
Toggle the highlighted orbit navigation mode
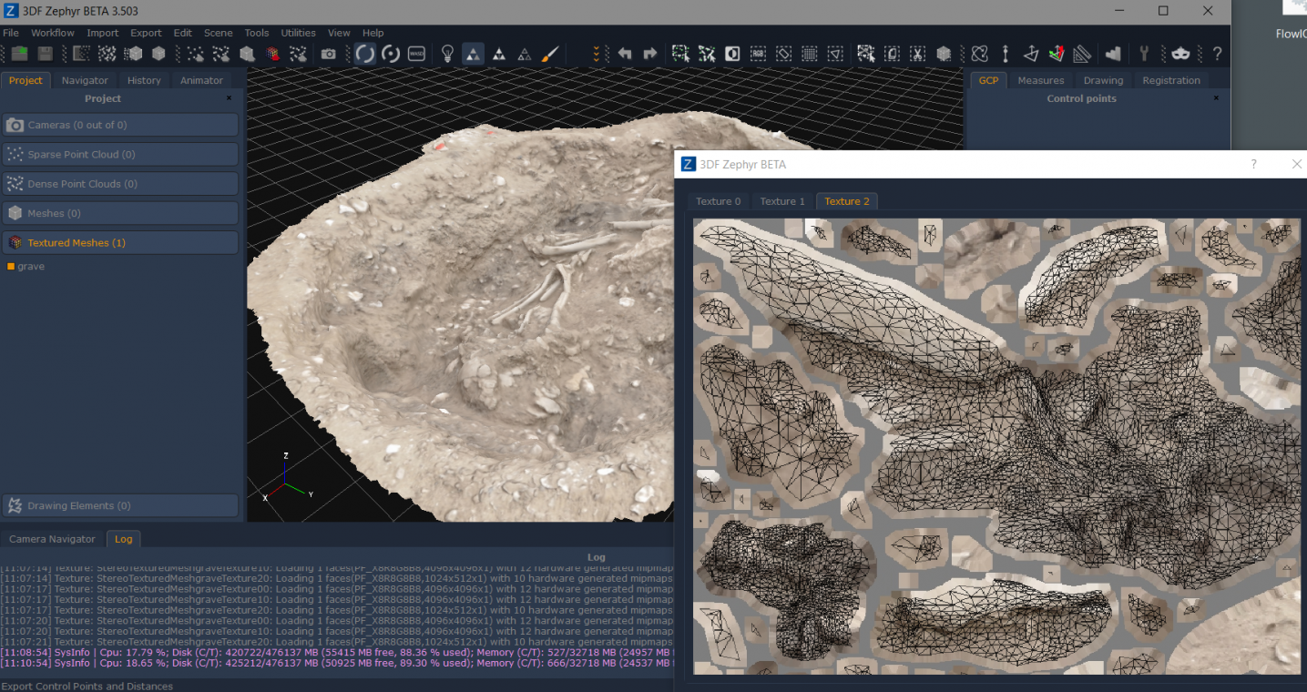(x=365, y=54)
